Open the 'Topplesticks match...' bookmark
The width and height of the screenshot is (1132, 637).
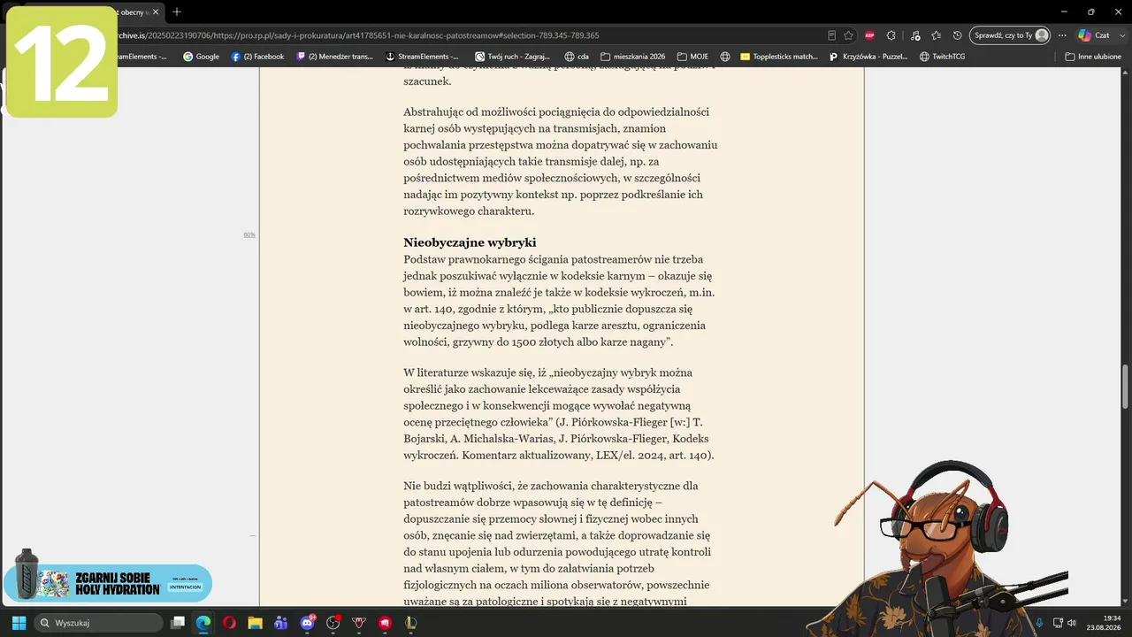(779, 57)
